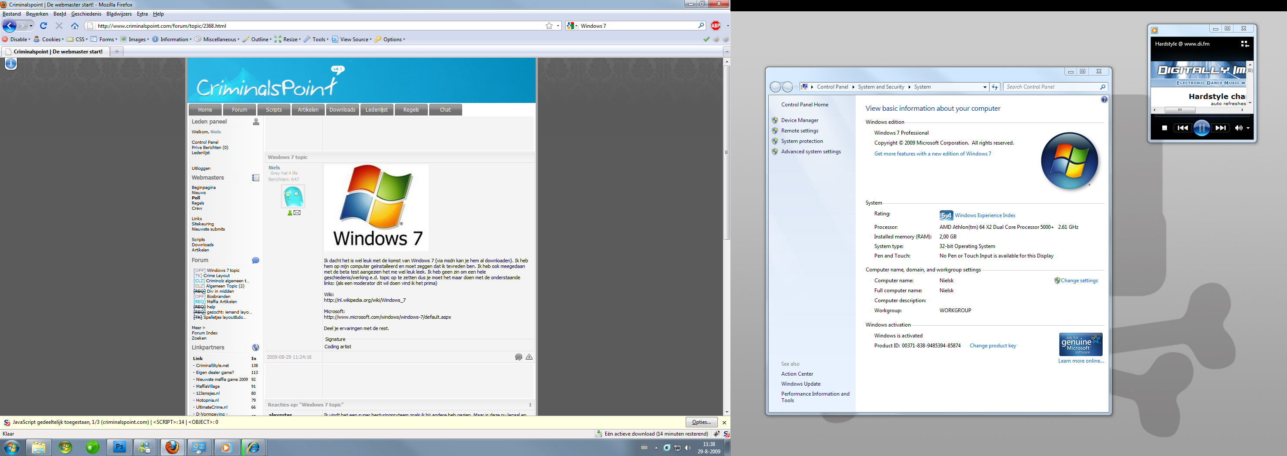Click Change product key link

click(993, 346)
